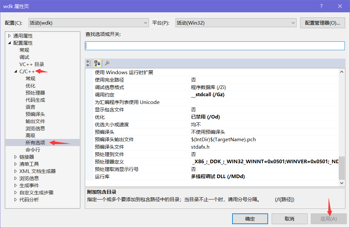Click the help question mark icon

pos(322,6)
